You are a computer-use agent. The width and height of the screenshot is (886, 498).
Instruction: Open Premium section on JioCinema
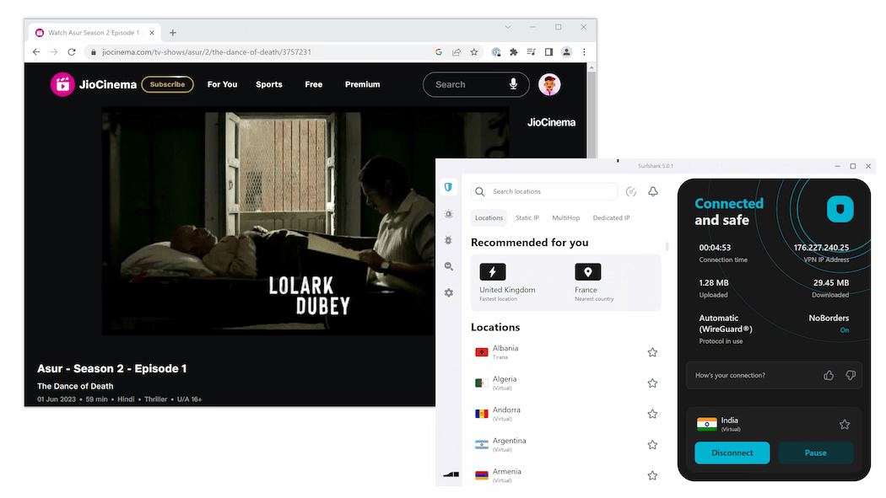point(362,84)
